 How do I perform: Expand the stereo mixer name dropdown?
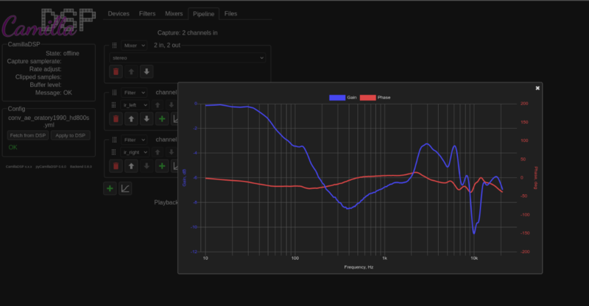pyautogui.click(x=188, y=57)
